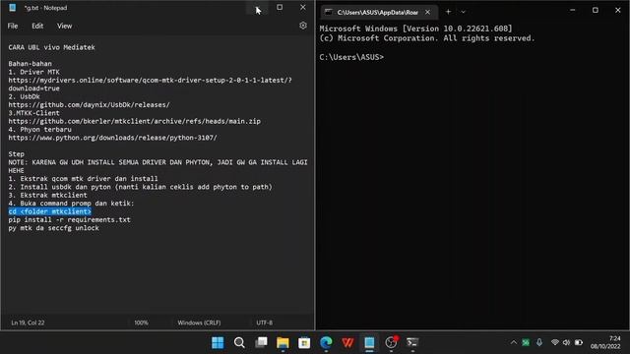This screenshot has height=354, width=630.
Task: Click the '3. Ekstrak mtkclient' step line
Action: pos(48,195)
